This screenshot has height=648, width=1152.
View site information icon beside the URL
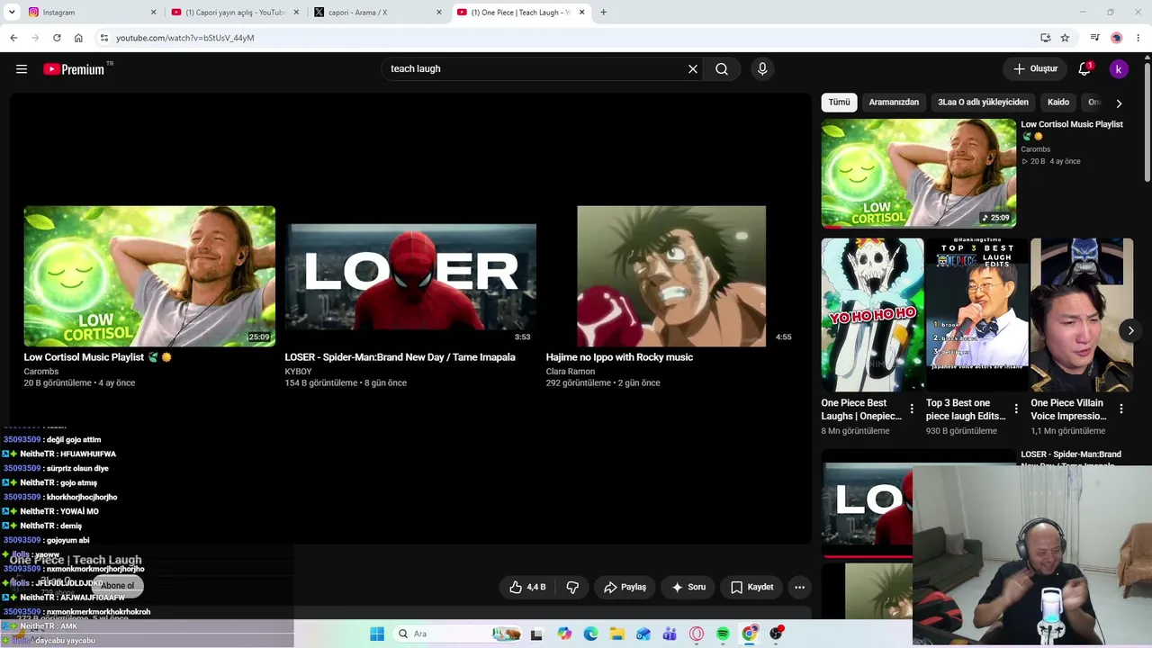click(104, 38)
